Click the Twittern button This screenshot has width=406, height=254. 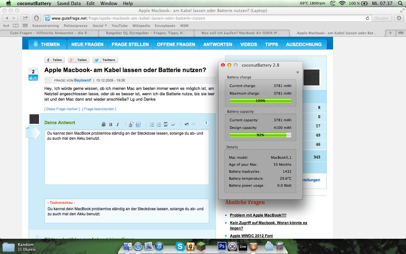(105, 60)
